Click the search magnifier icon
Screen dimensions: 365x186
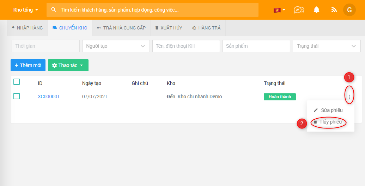tap(54, 10)
